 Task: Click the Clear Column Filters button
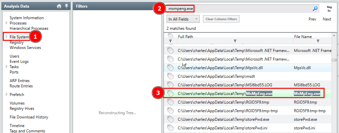click(221, 19)
